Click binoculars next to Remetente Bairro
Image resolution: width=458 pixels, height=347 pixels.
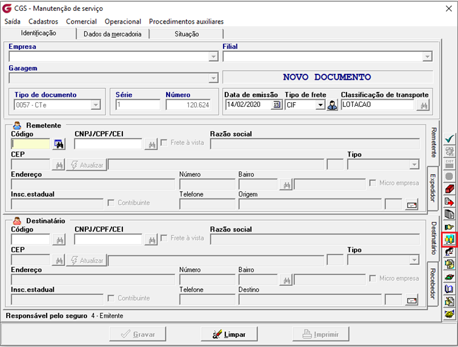286,185
